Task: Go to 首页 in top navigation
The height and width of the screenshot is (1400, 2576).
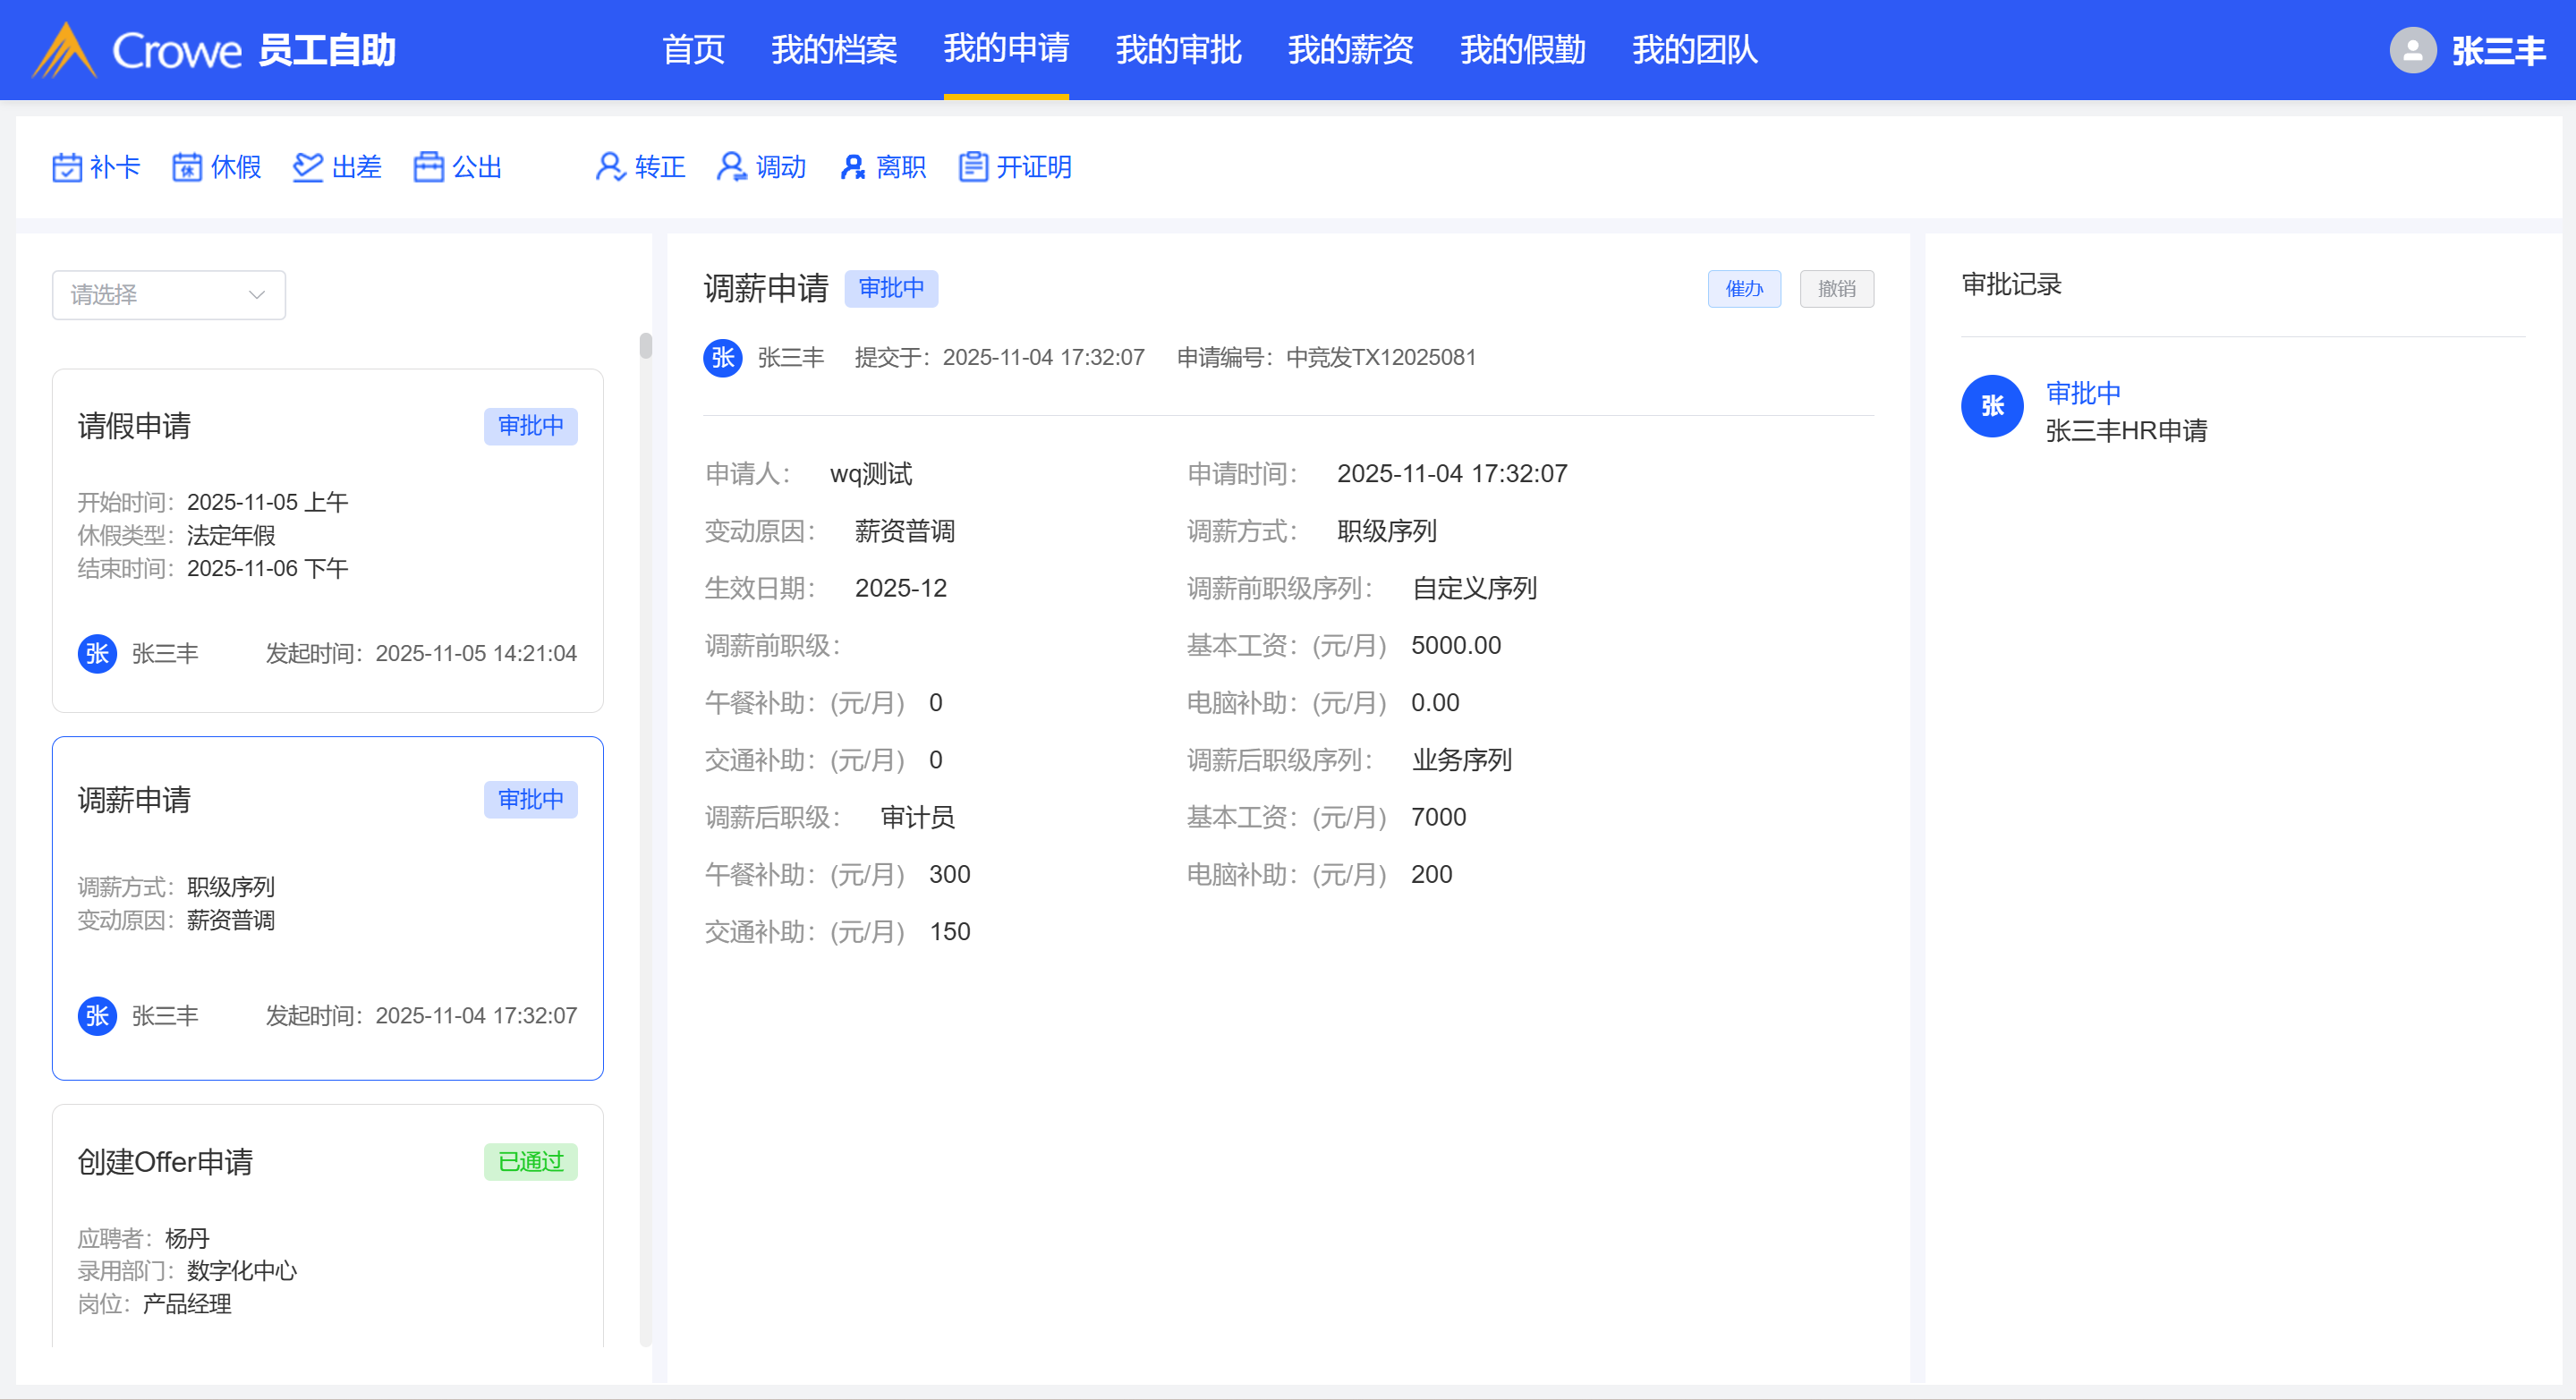Action: [693, 50]
